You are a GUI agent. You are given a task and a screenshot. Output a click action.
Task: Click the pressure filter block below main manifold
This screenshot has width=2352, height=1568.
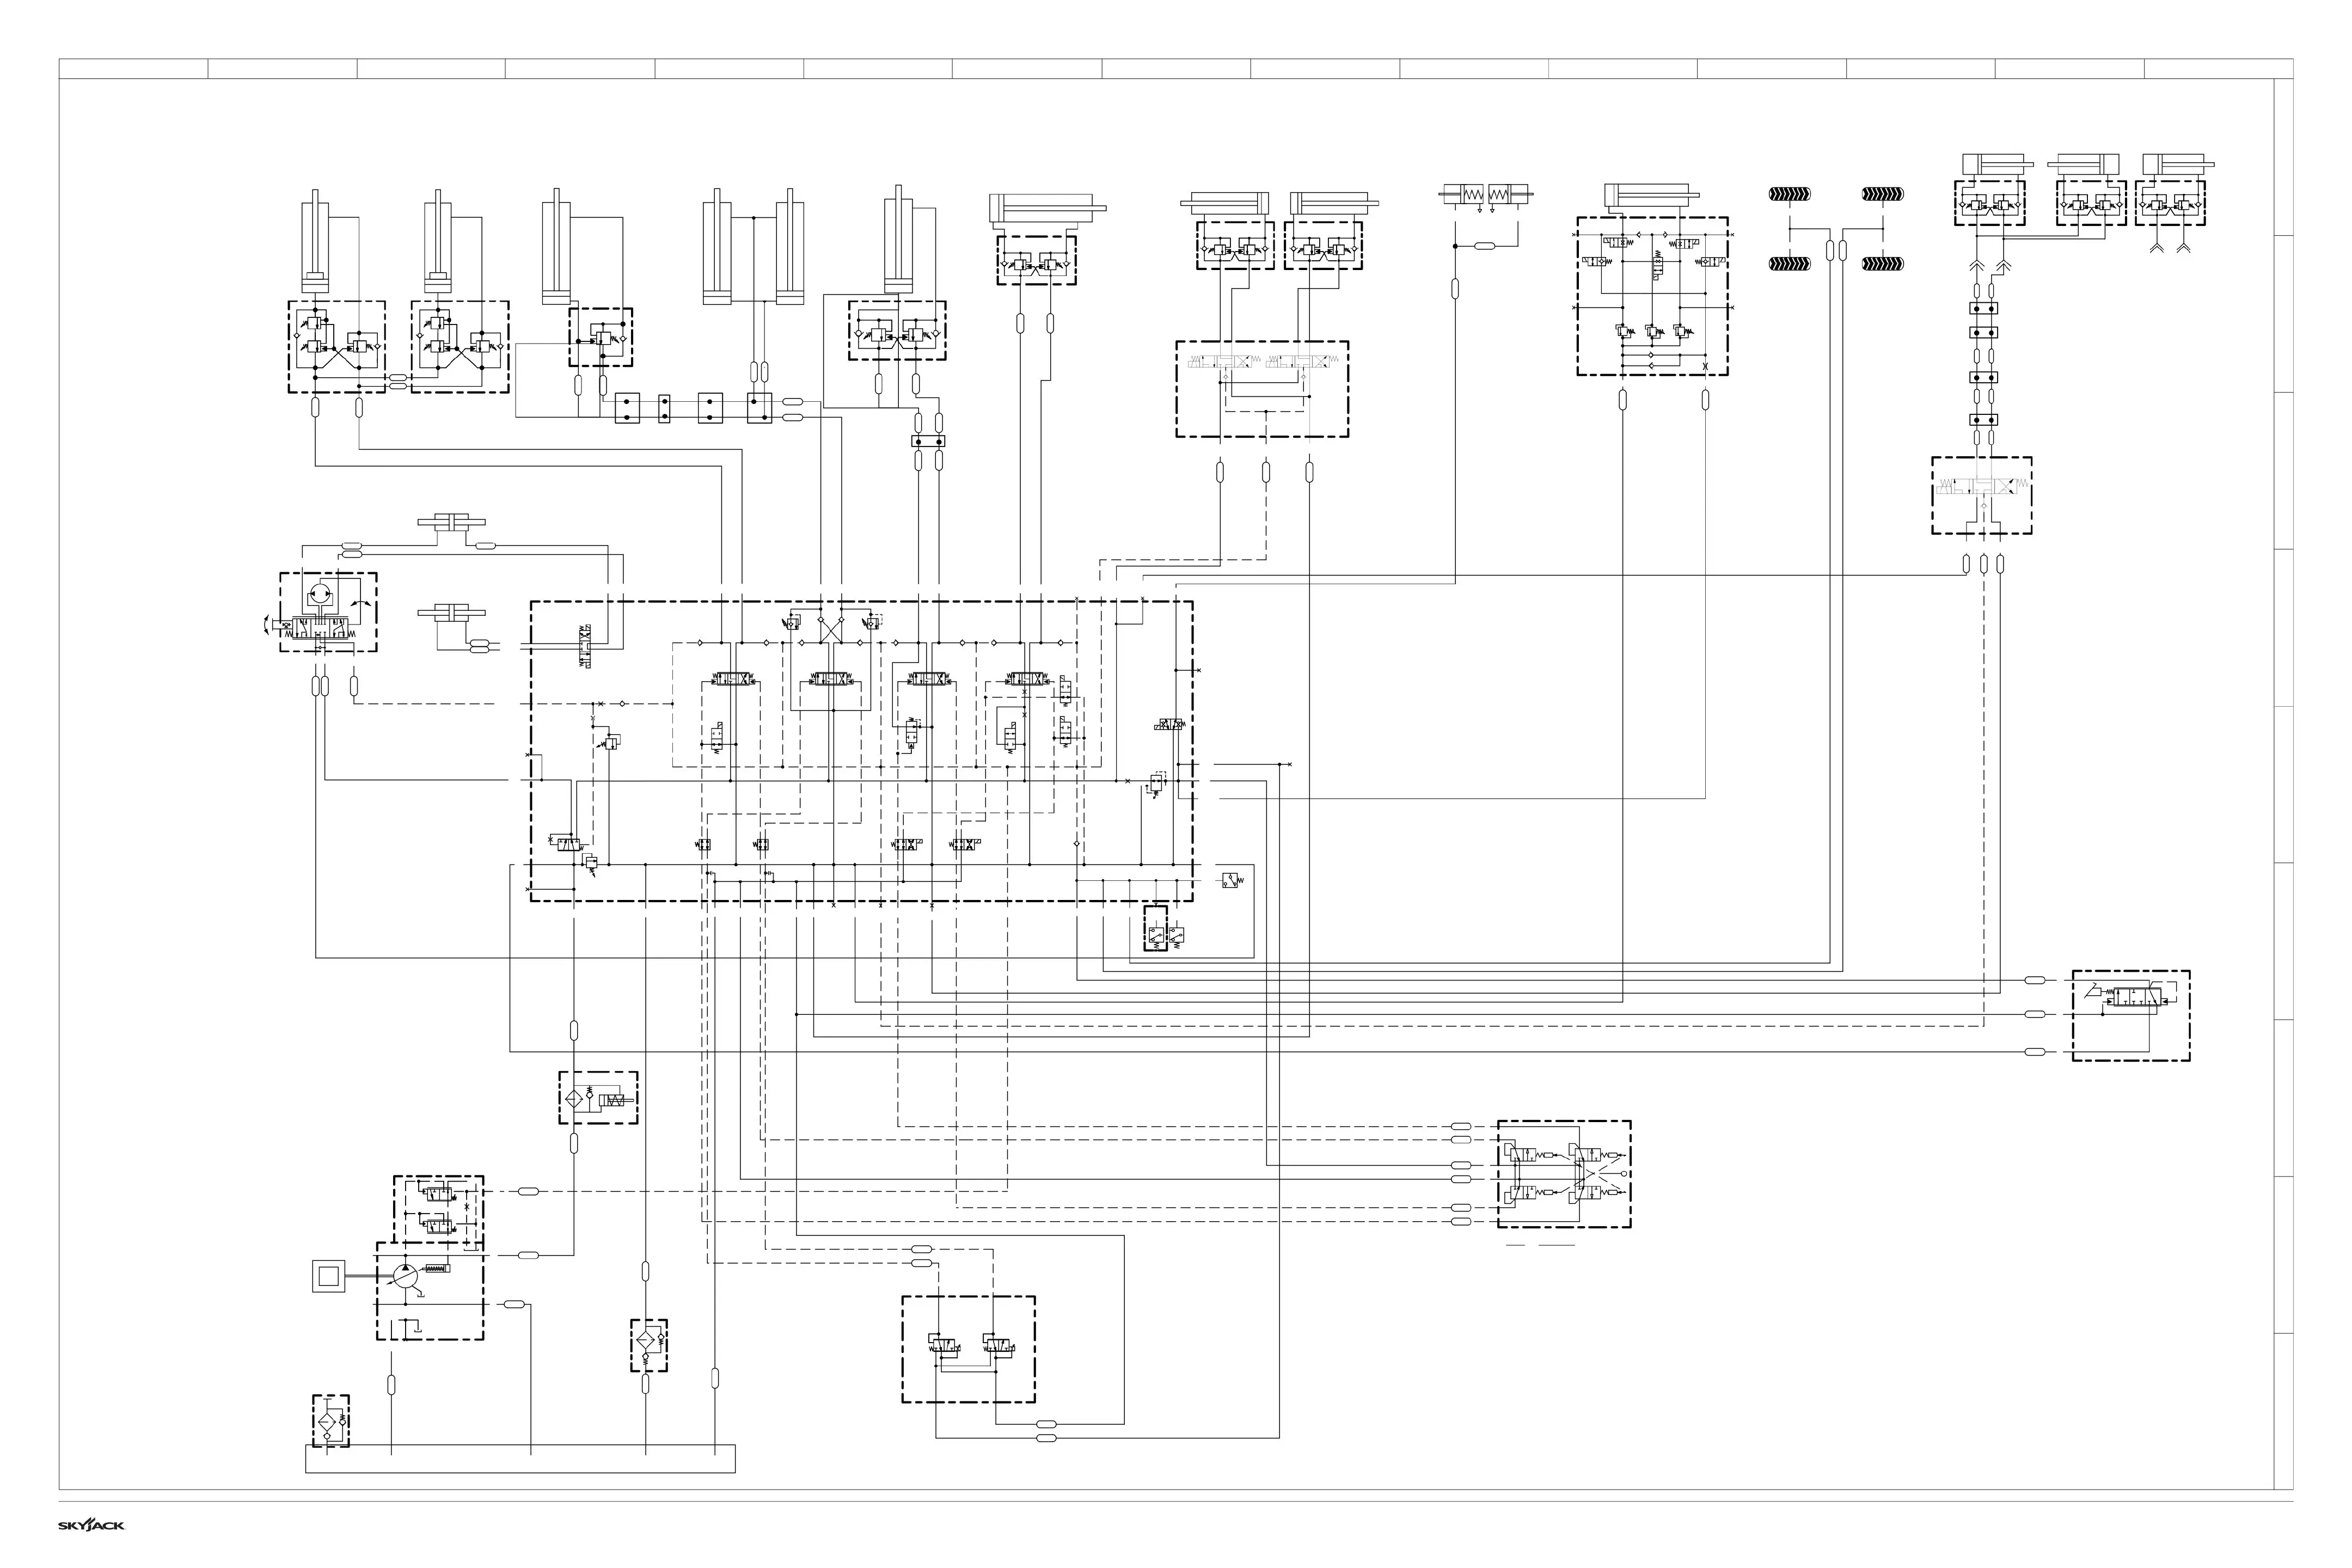click(x=598, y=1098)
